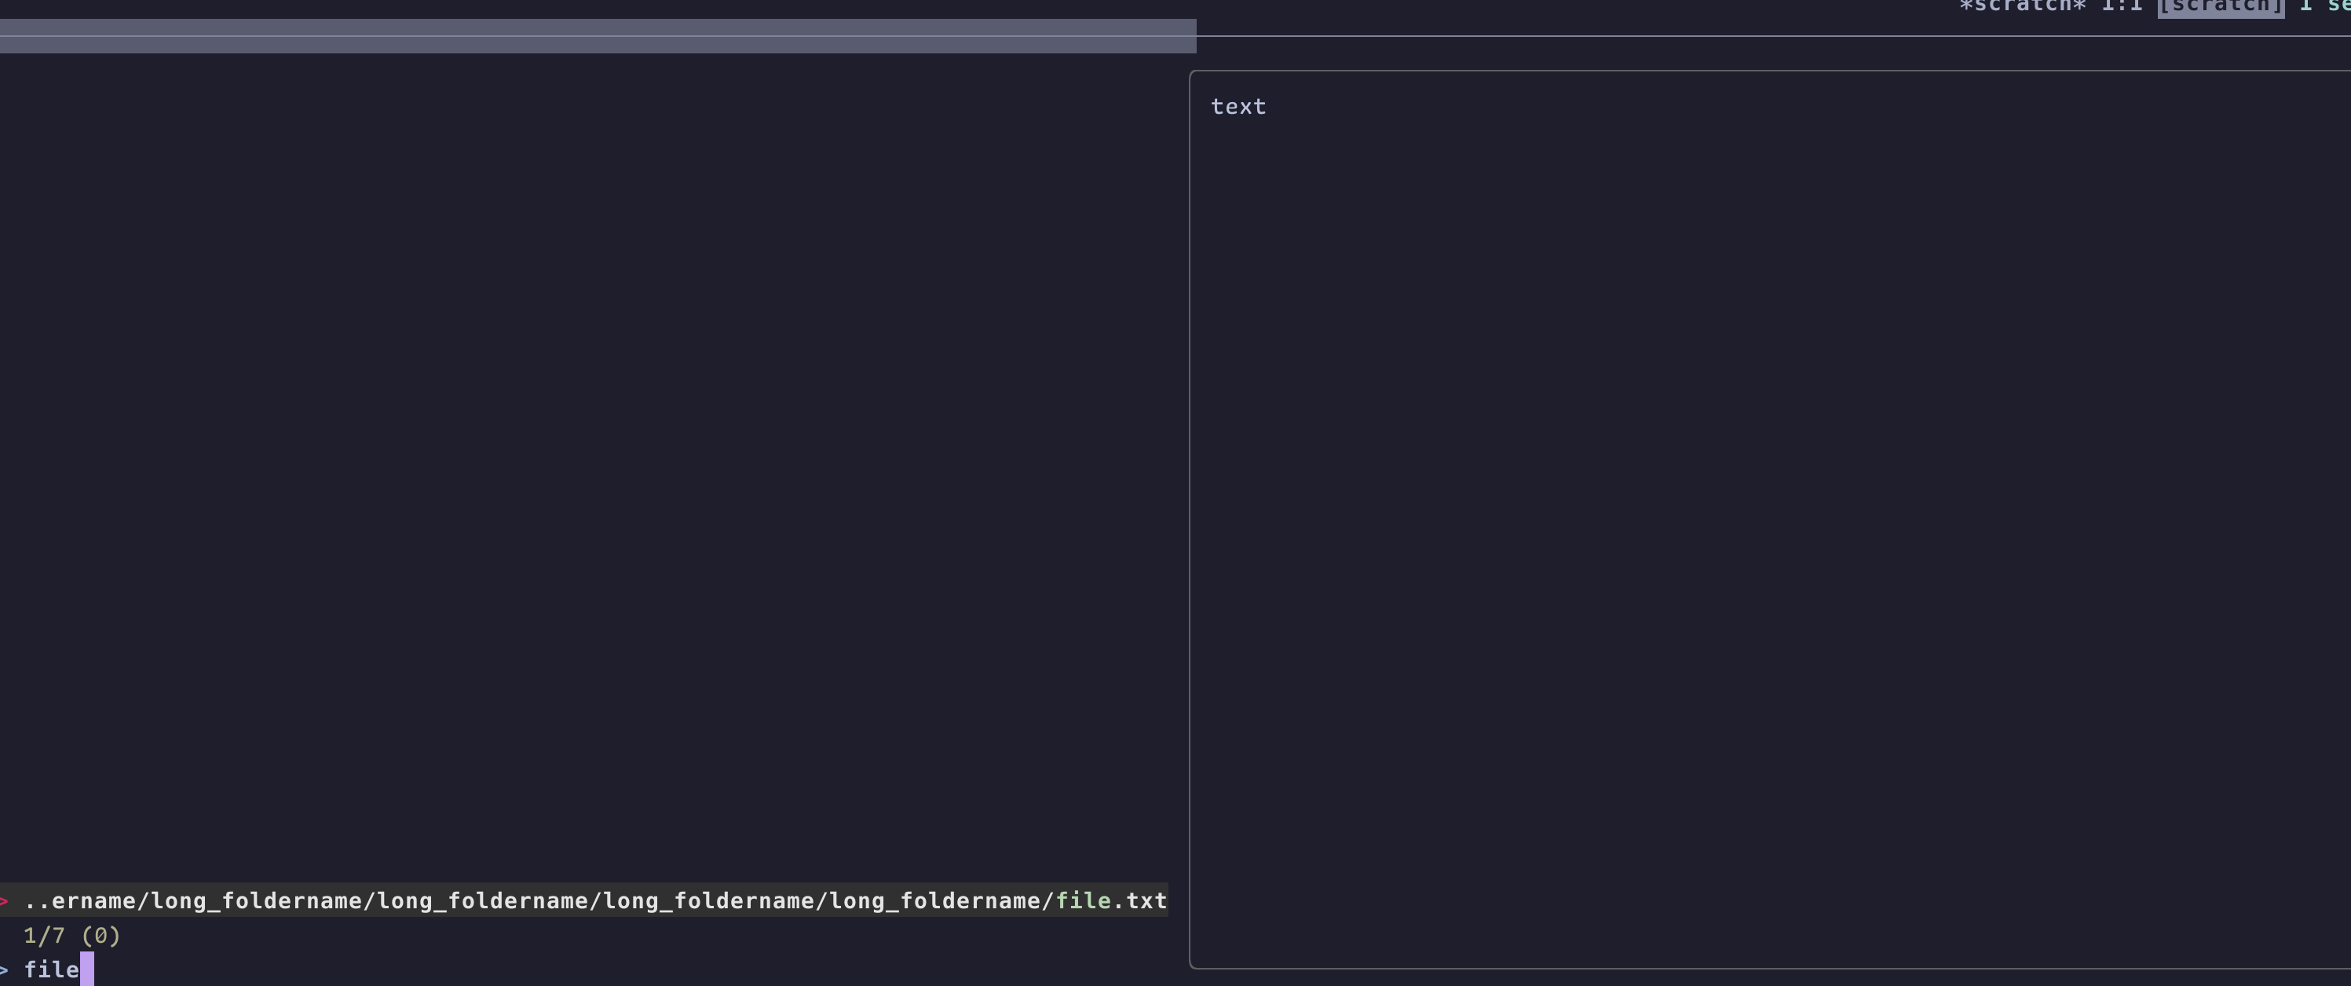Click the red selection caret beside the result

point(5,901)
